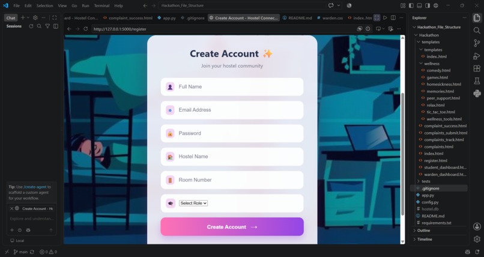Open the File menu

(16, 5)
